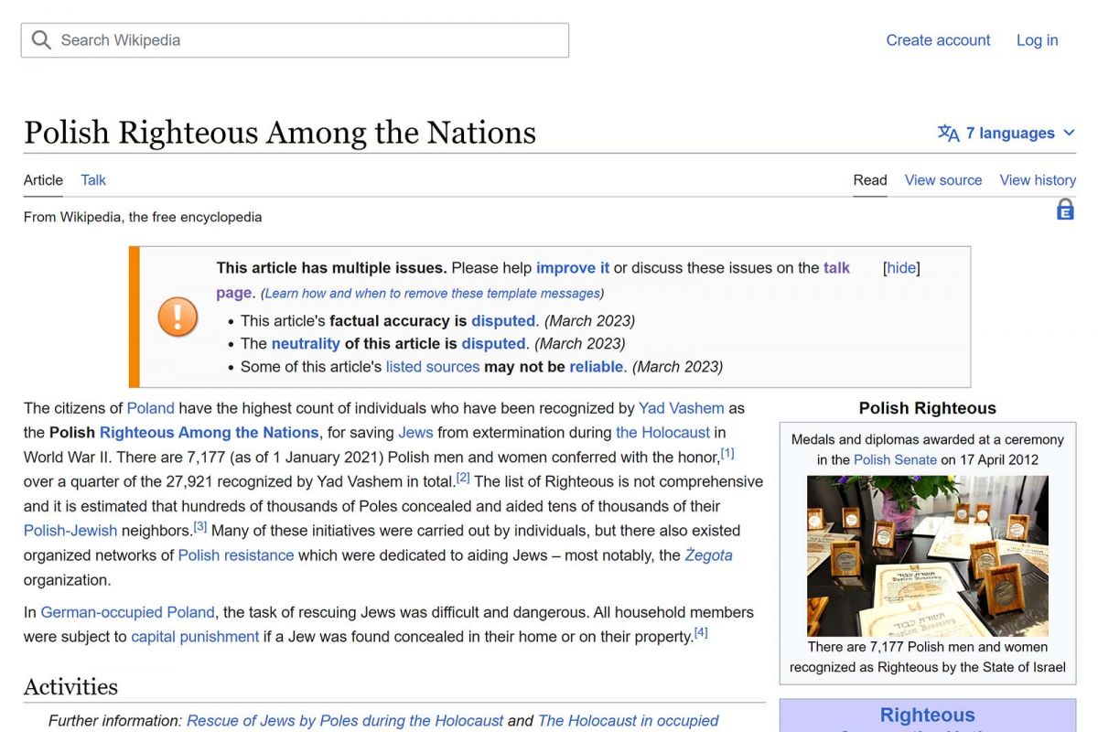Open the medals and diplomas photo
This screenshot has height=732, width=1098.
[x=927, y=555]
